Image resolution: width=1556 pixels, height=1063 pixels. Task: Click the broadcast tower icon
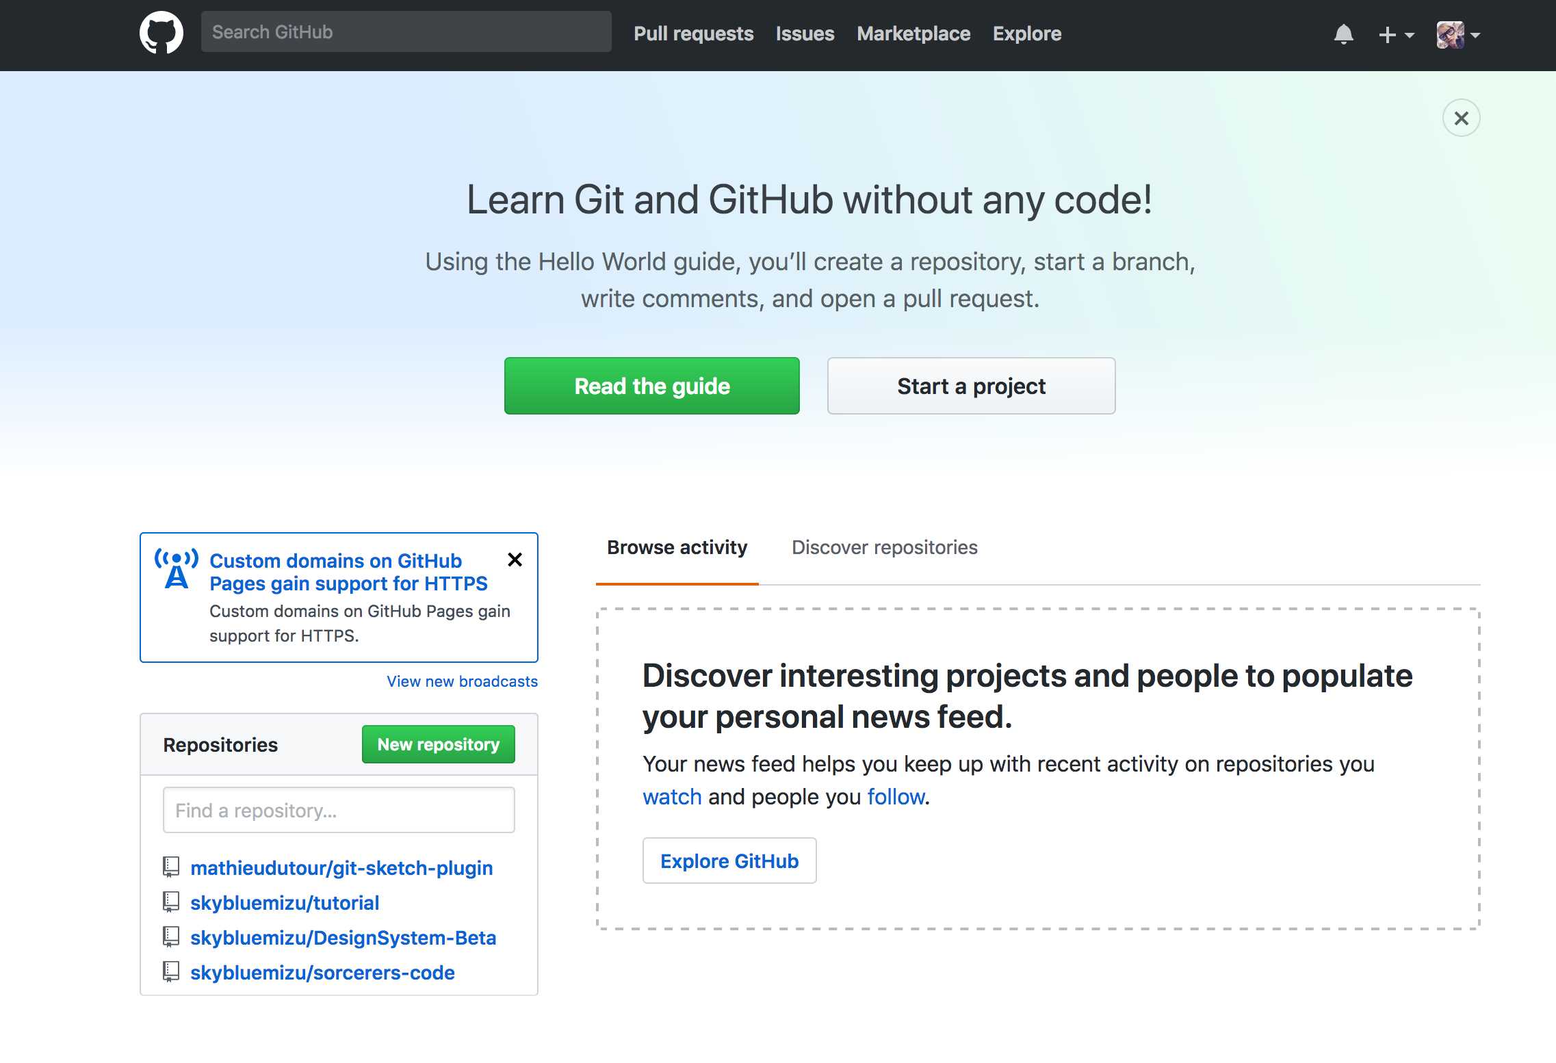tap(177, 569)
